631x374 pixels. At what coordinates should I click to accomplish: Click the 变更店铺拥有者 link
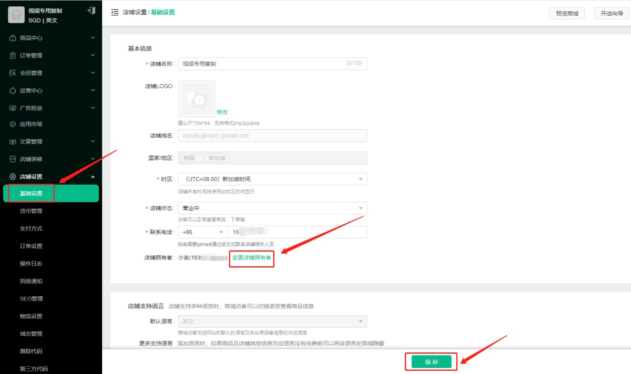pyautogui.click(x=251, y=258)
